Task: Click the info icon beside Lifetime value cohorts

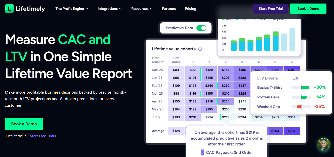Action: pyautogui.click(x=200, y=49)
